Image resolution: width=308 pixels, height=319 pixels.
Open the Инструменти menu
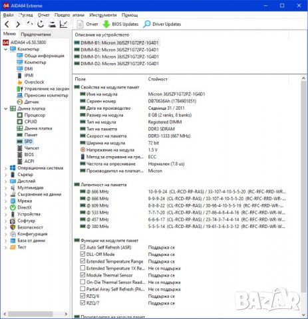point(103,15)
